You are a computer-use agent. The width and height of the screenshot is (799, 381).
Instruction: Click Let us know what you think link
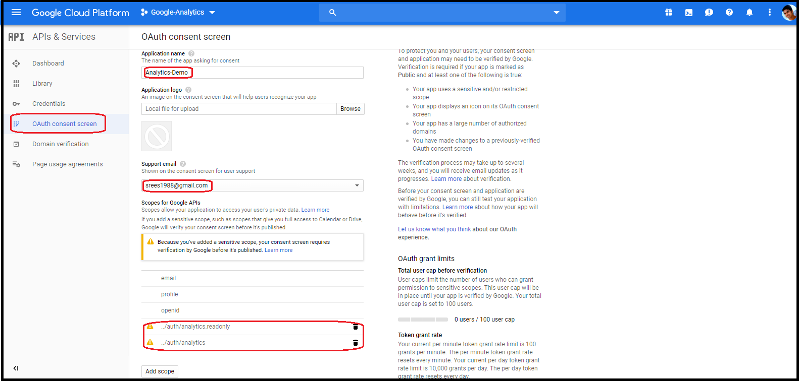(x=434, y=229)
